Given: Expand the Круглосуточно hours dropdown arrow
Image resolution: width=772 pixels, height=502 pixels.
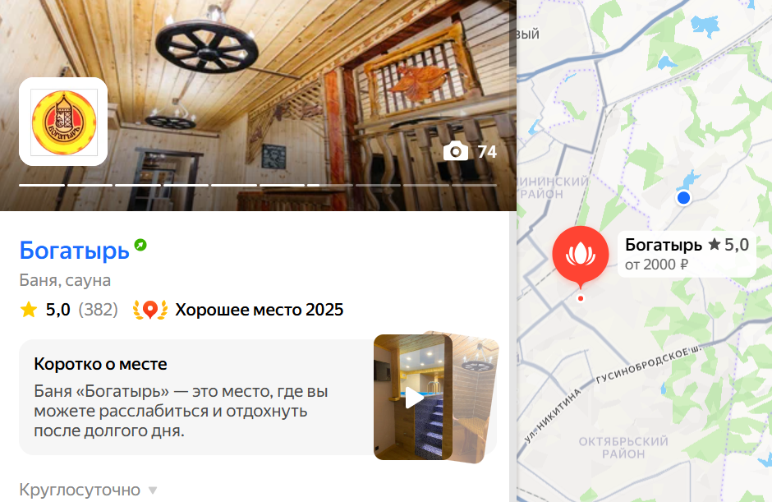Looking at the screenshot, I should tap(153, 490).
